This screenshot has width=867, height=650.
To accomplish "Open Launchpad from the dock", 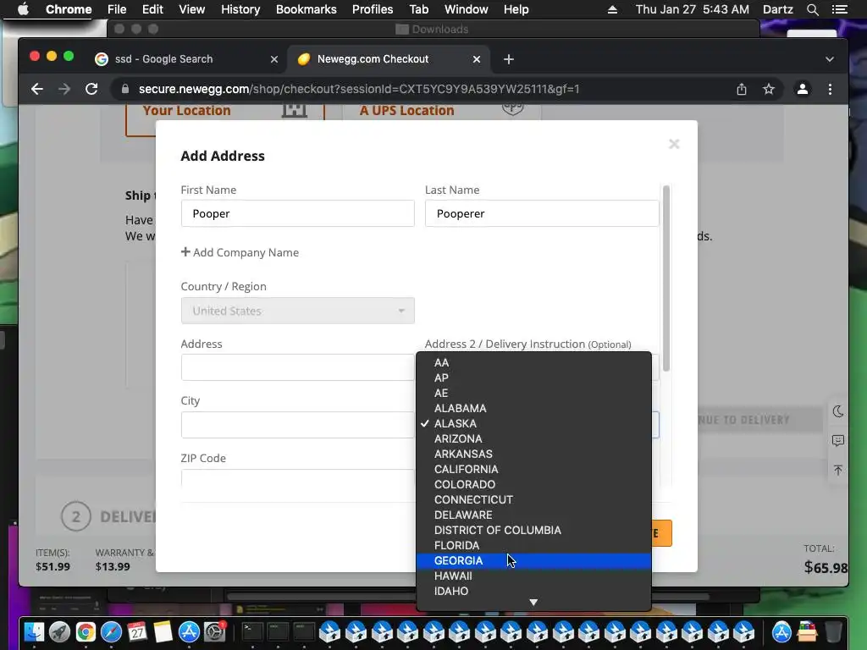I will (x=60, y=631).
